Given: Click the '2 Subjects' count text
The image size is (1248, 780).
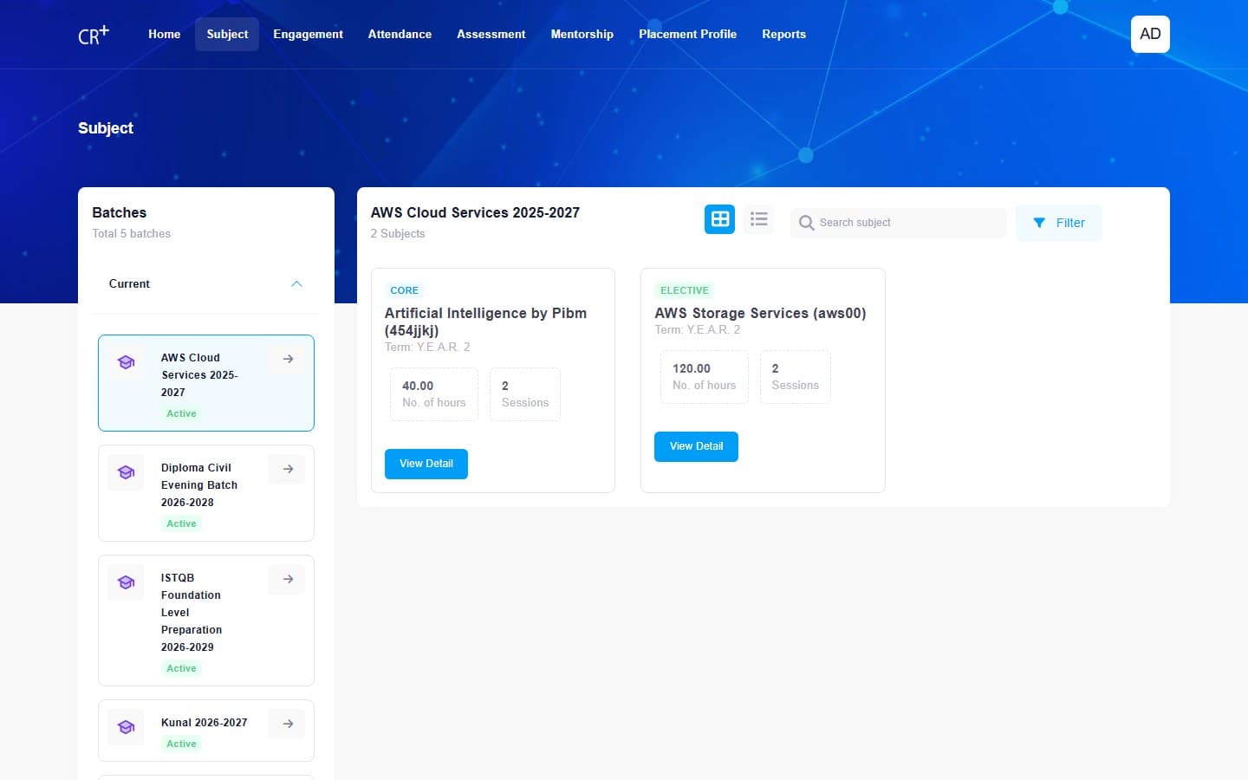Looking at the screenshot, I should 398,233.
